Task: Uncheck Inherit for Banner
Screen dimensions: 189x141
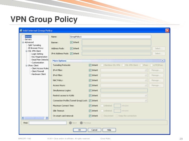Action: [71, 42]
